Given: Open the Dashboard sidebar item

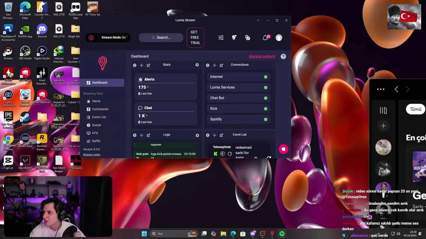Looking at the screenshot, I should 102,83.
